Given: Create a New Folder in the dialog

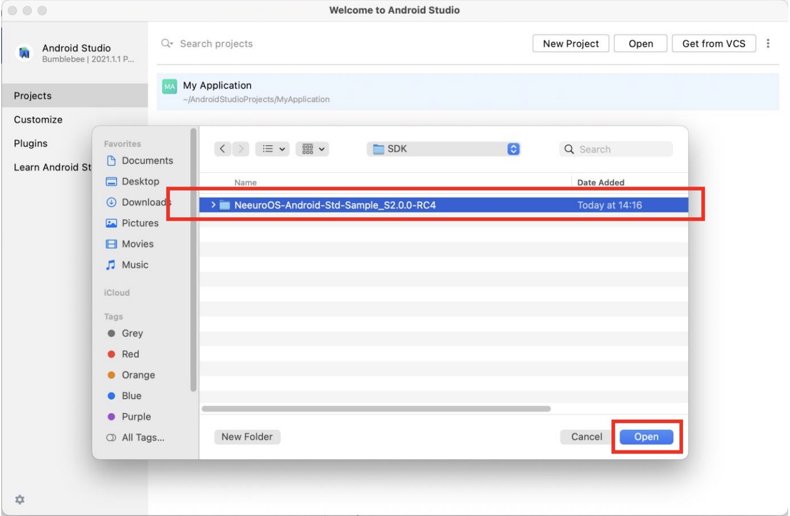Looking at the screenshot, I should pyautogui.click(x=247, y=437).
